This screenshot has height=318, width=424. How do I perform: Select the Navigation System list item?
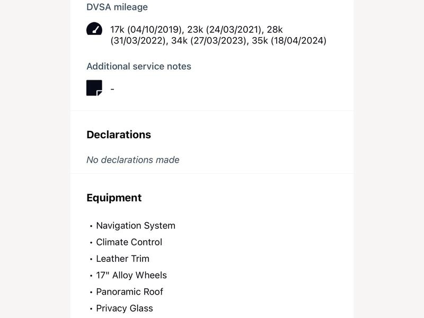click(x=136, y=226)
